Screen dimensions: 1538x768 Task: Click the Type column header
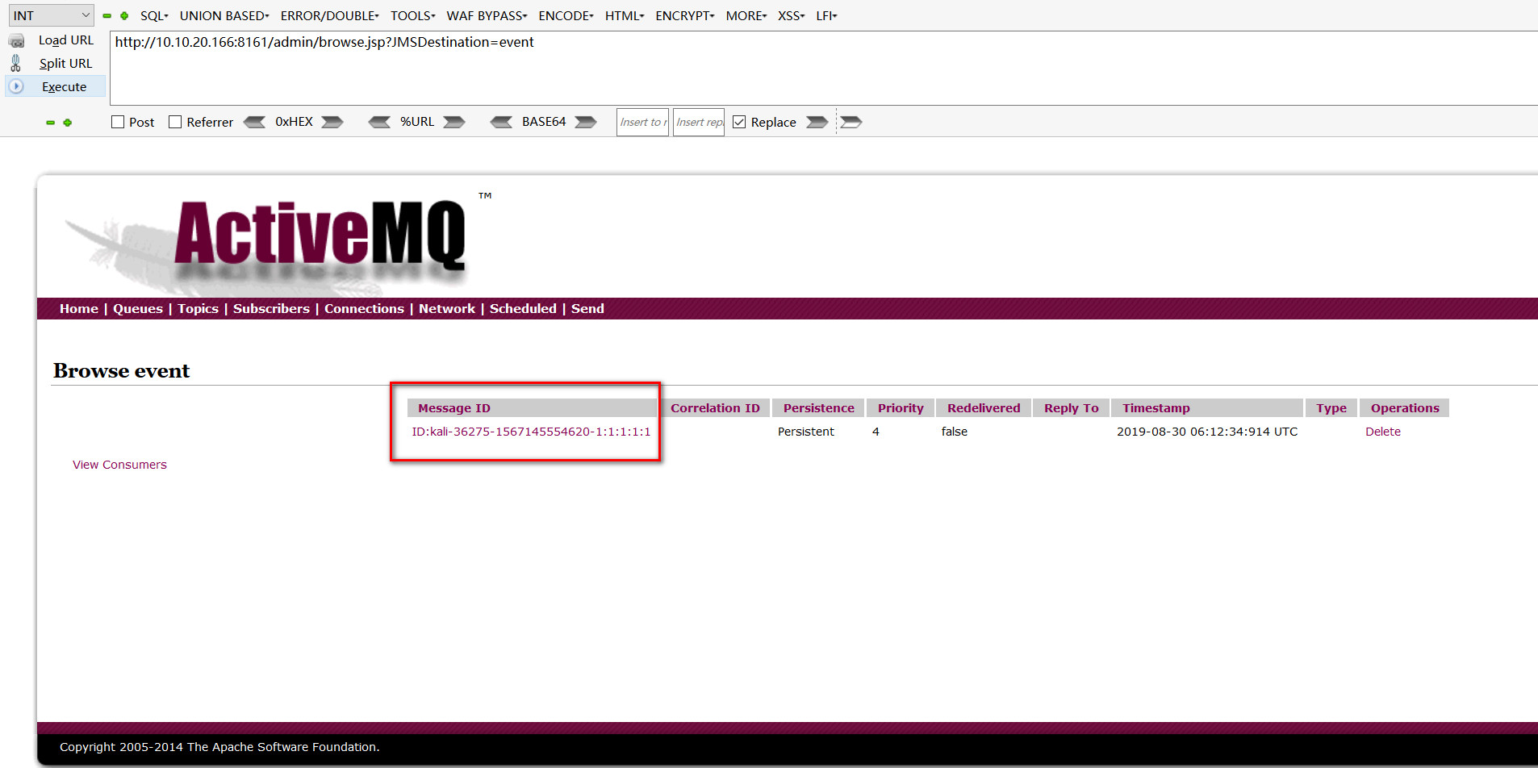1331,408
